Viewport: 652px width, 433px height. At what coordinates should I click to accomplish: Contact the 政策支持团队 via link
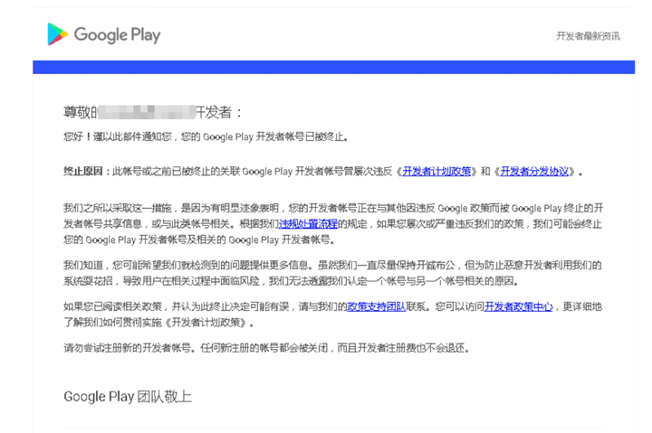pyautogui.click(x=376, y=306)
